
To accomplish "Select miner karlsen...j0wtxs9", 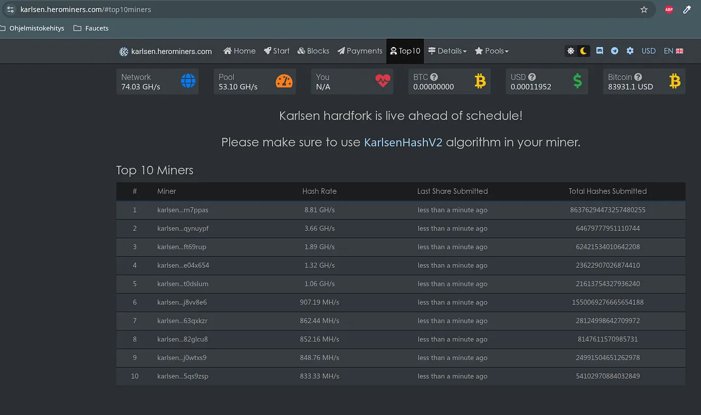I will point(182,358).
